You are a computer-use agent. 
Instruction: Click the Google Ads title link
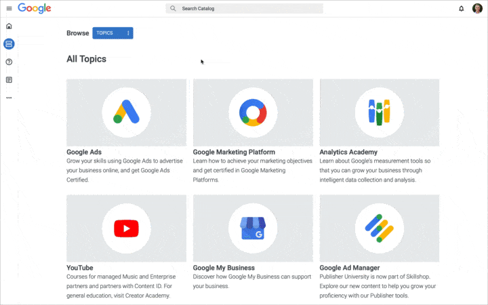84,152
